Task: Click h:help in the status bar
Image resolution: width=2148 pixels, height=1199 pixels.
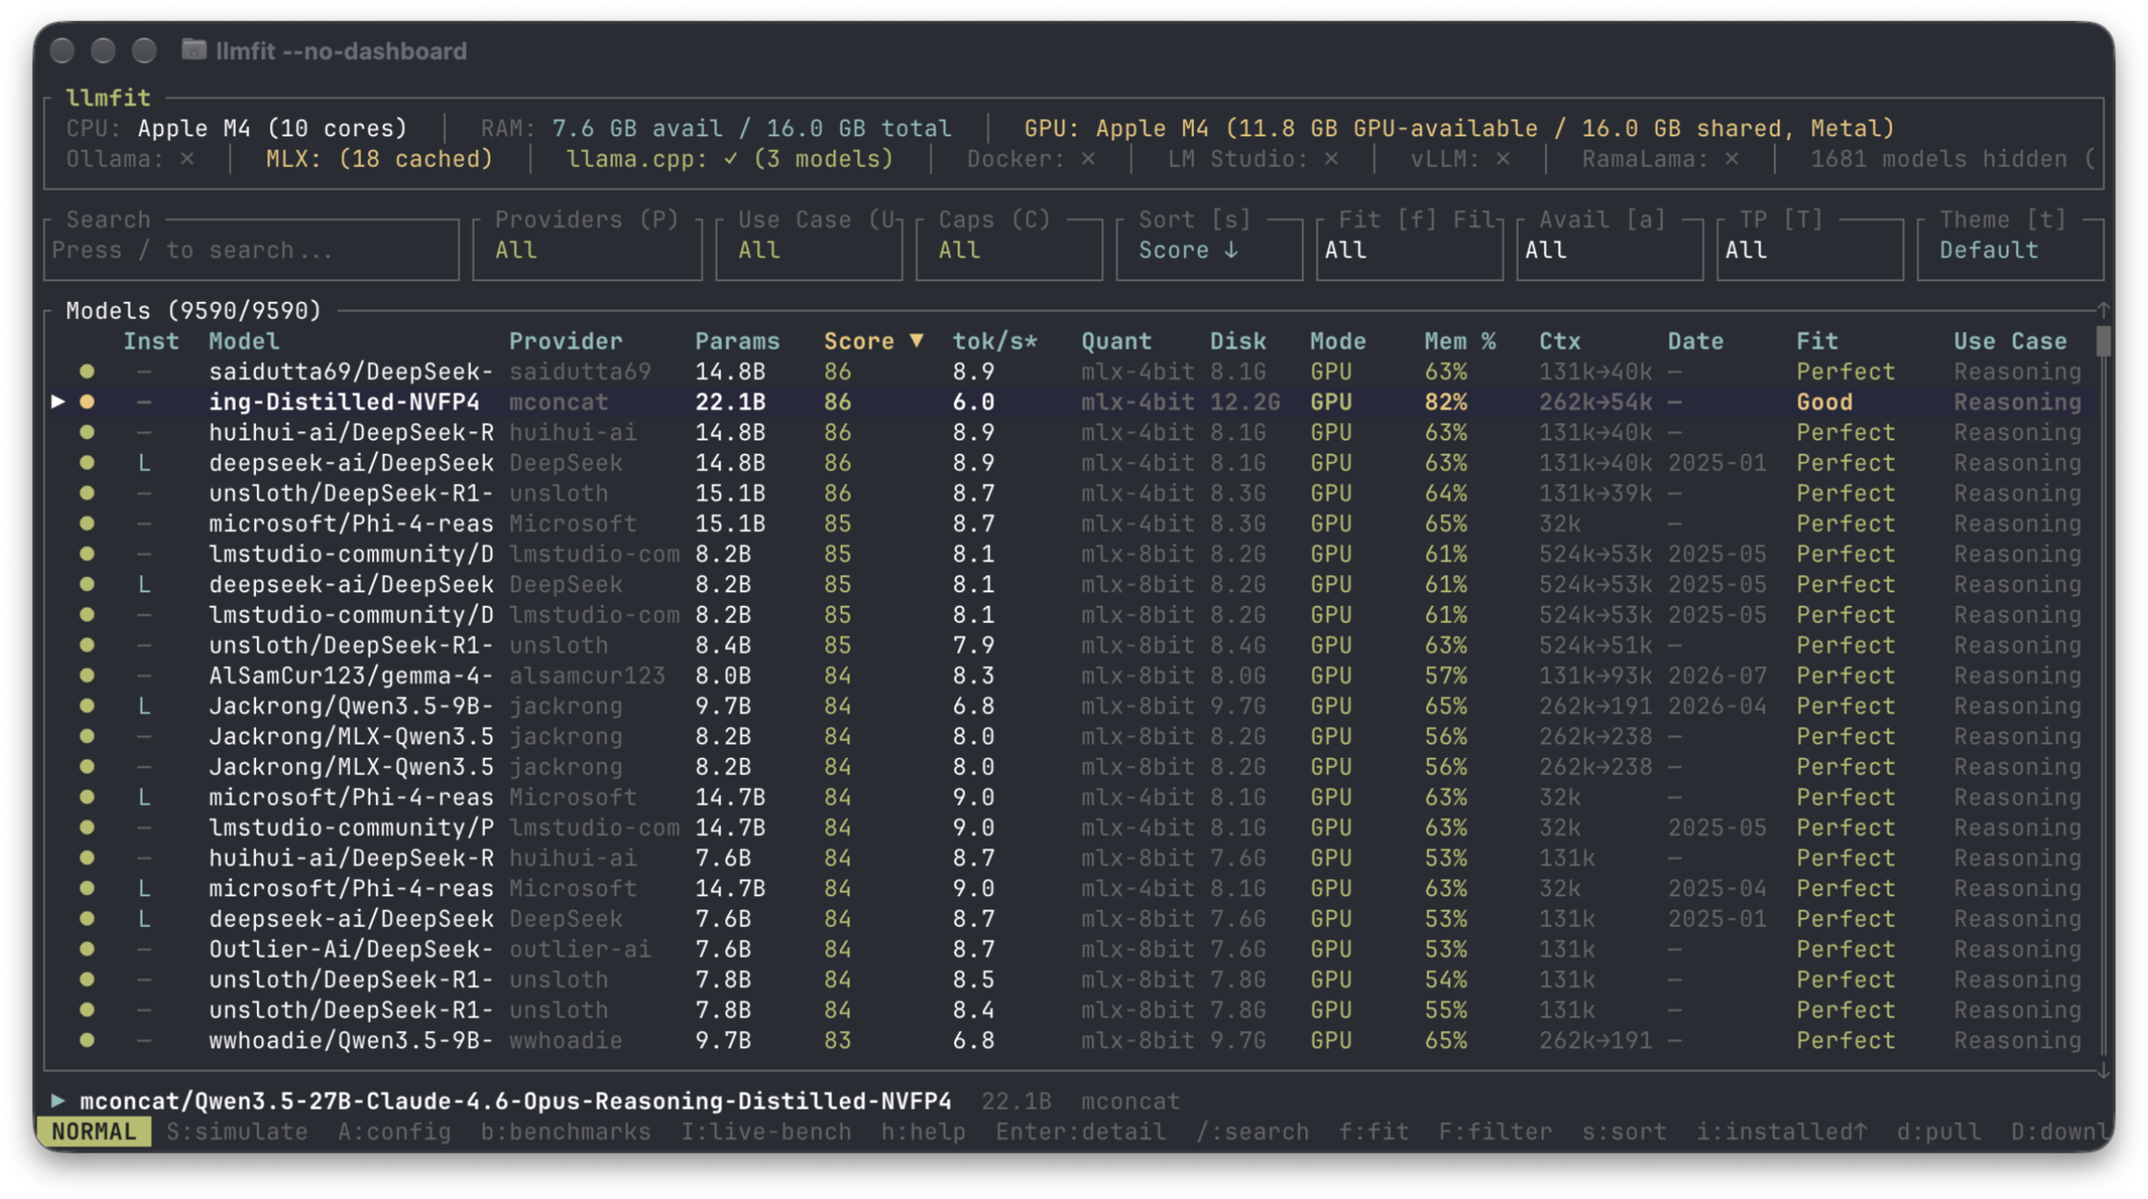Action: coord(923,1132)
